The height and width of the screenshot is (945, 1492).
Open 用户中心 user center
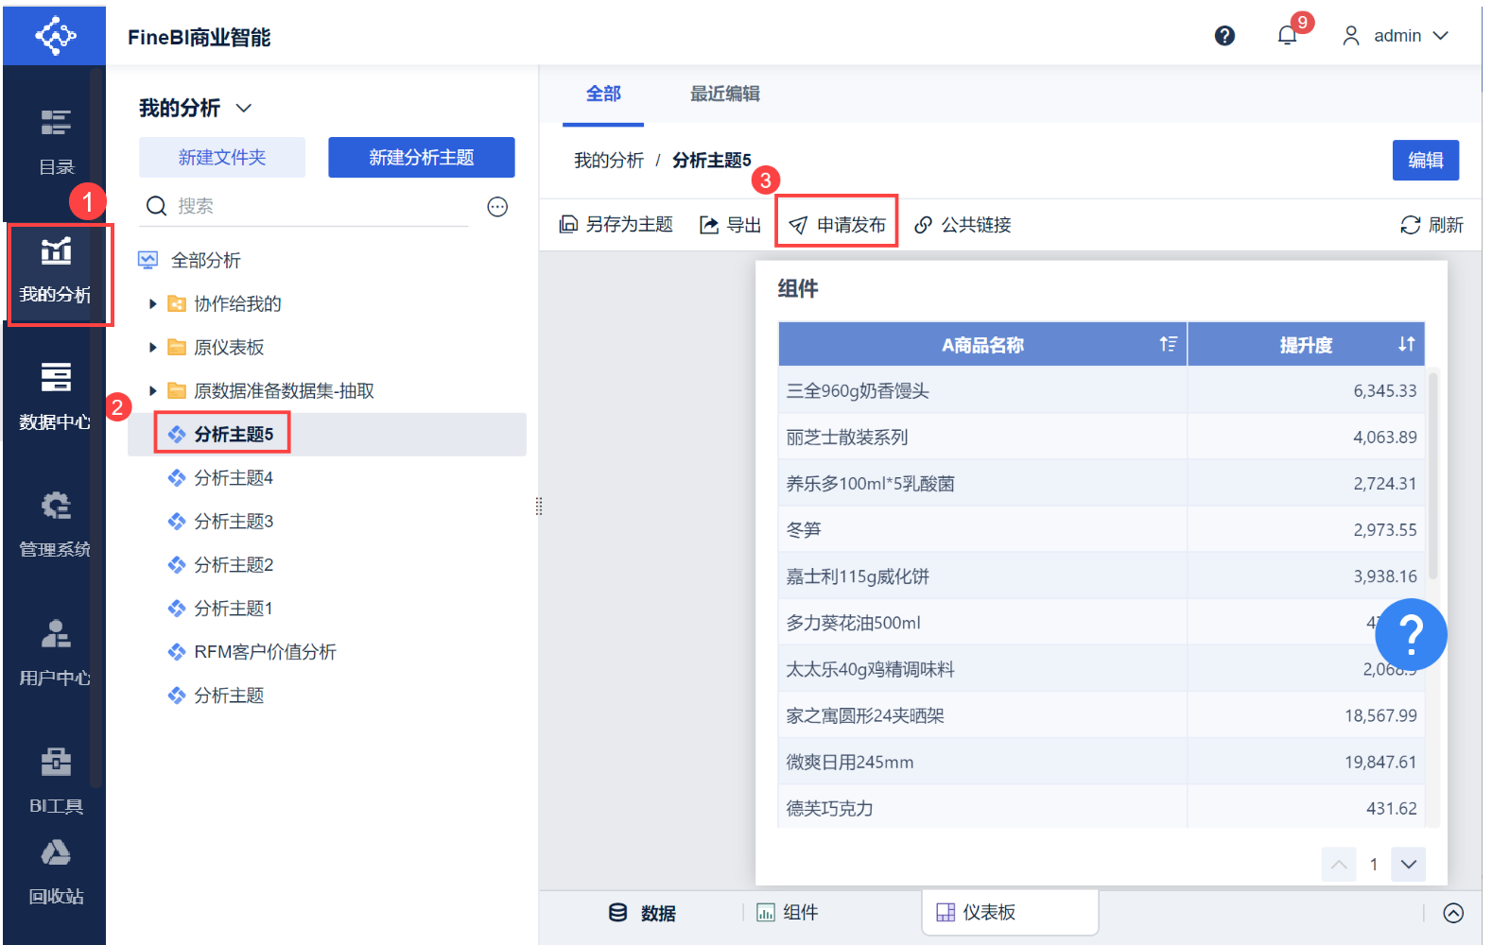point(56,654)
